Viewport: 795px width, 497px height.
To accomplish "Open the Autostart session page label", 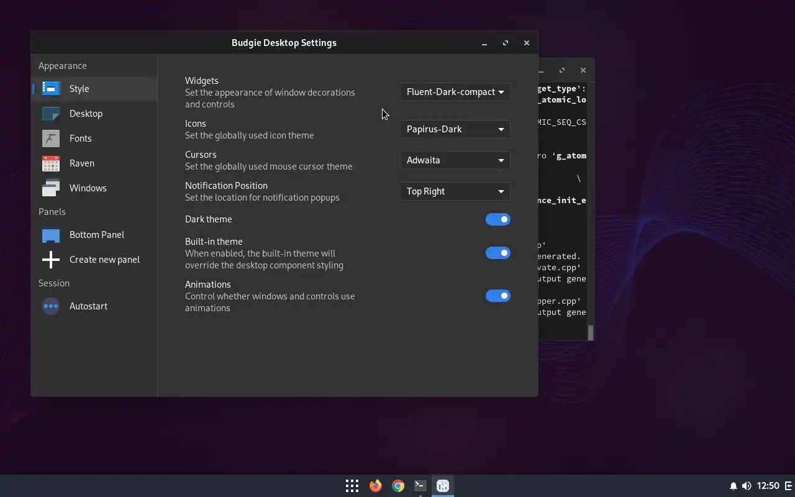I will pos(89,306).
